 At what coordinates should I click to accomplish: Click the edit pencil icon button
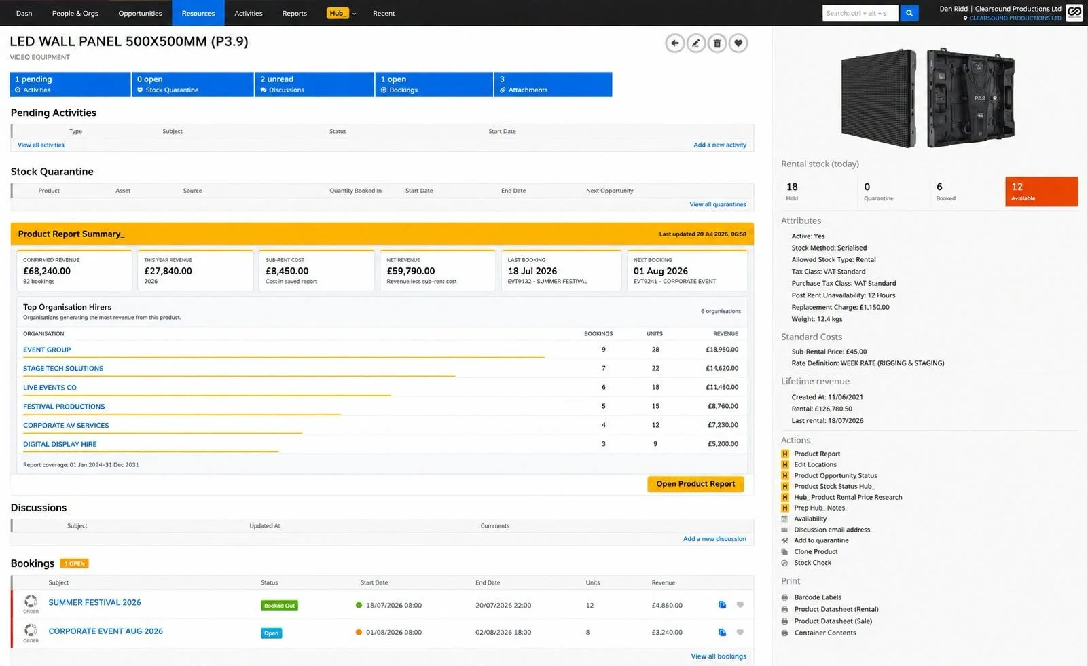[x=696, y=43]
